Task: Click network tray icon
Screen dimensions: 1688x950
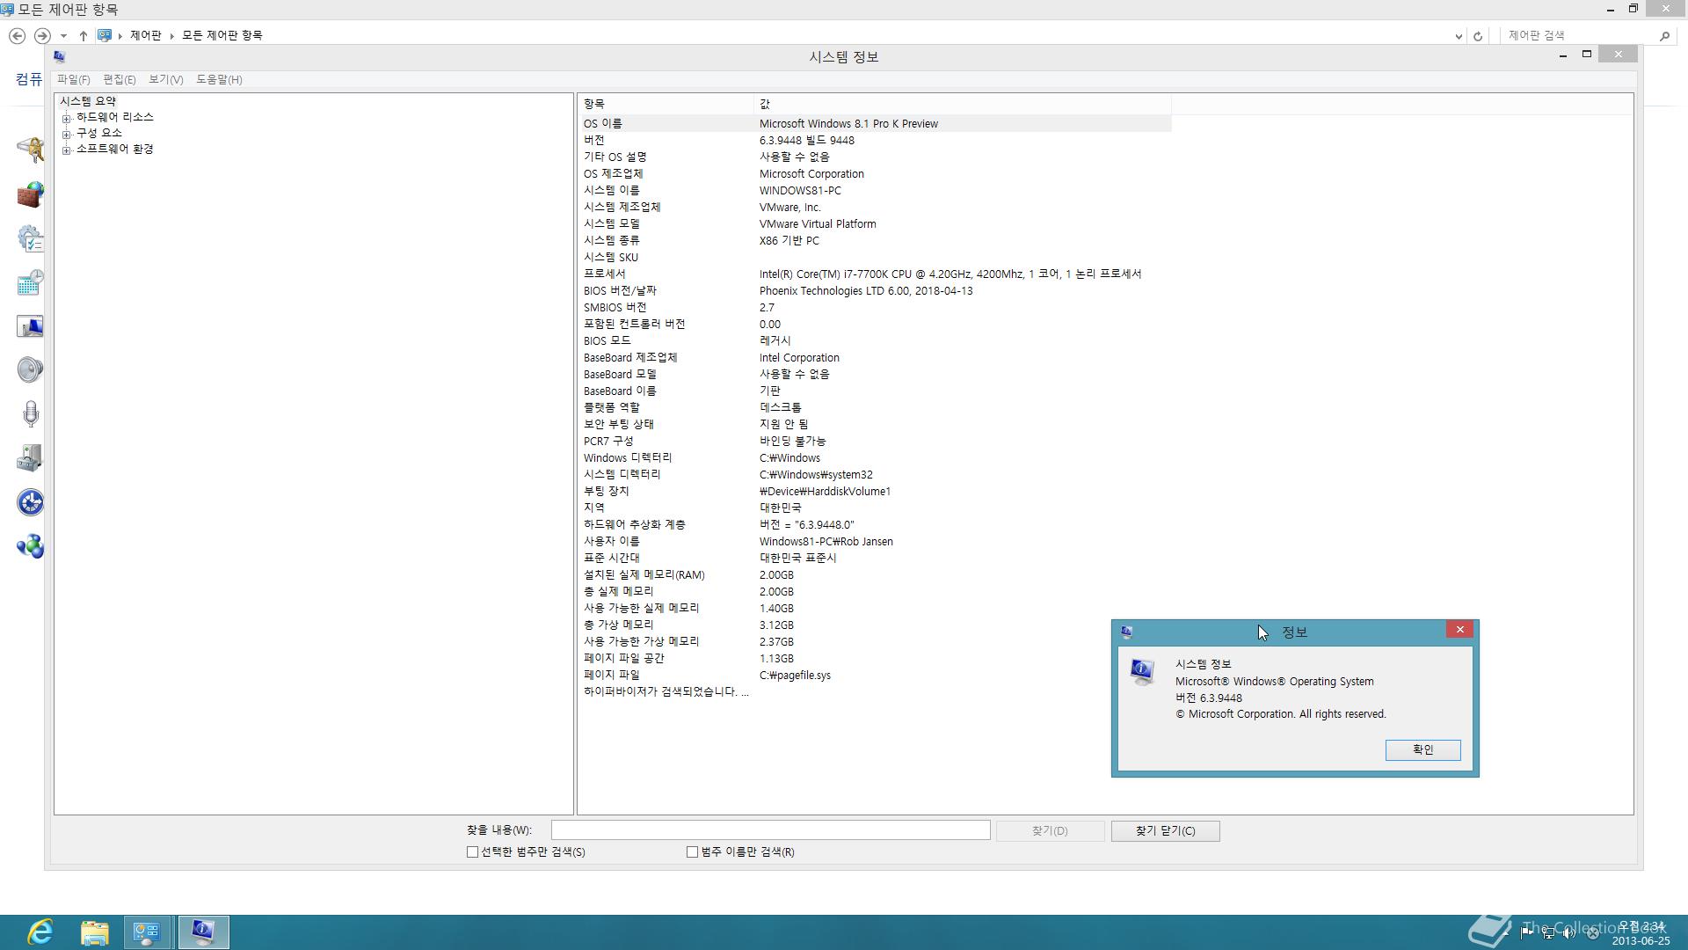Action: coord(1548,933)
